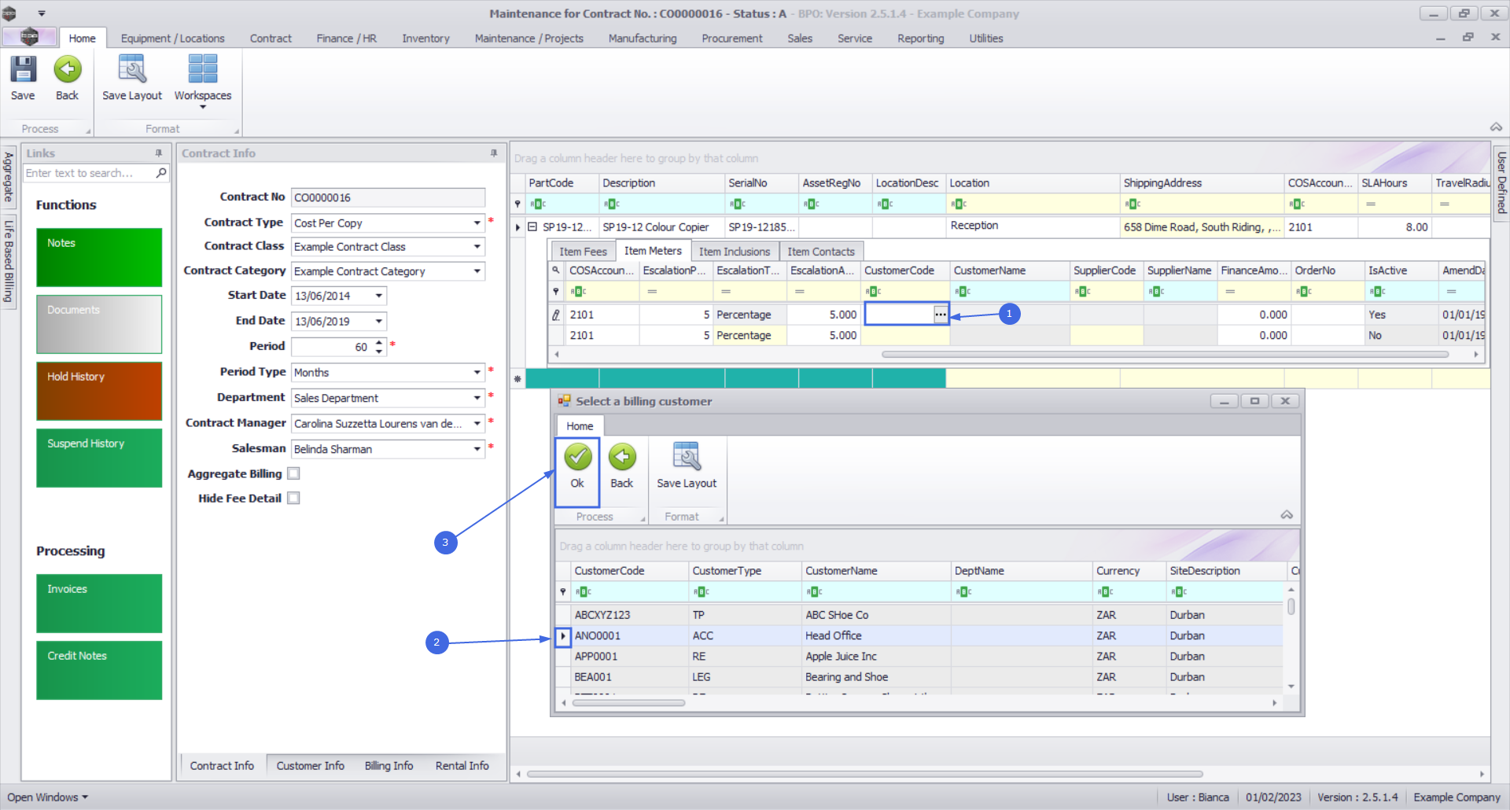Screen dimensions: 1510x810
Task: Expand the Period Type dropdown
Action: [x=477, y=373]
